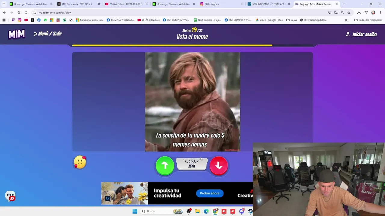Open Steam from the taskbar

point(250,211)
